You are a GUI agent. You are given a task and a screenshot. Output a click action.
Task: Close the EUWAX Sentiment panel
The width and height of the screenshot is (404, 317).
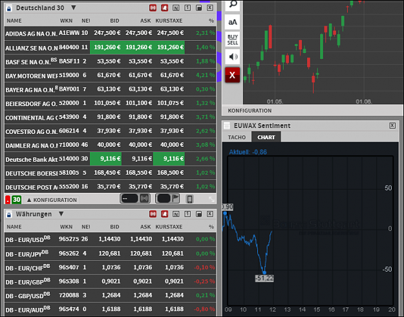[392, 126]
